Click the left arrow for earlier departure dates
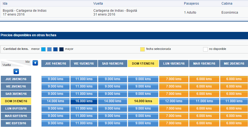 [x=35, y=63]
